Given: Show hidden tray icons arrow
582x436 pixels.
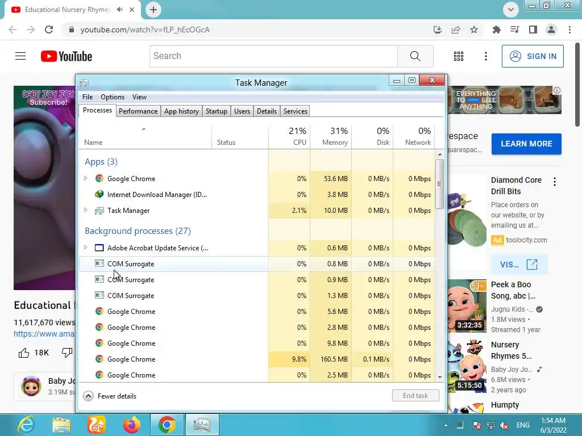Looking at the screenshot, I should [446, 425].
